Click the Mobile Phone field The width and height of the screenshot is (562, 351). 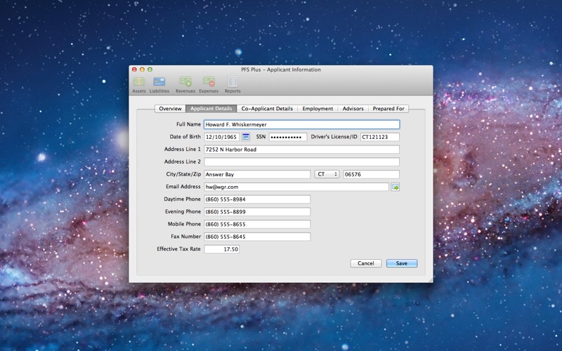256,225
